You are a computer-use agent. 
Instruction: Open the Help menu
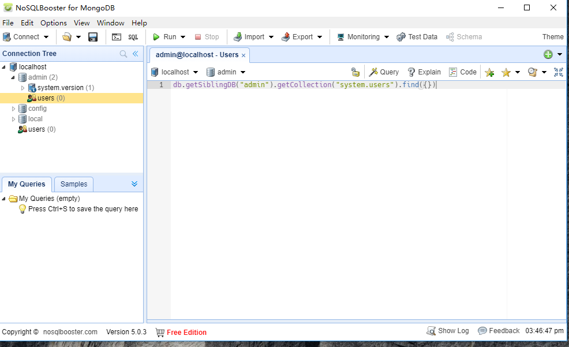(x=139, y=23)
